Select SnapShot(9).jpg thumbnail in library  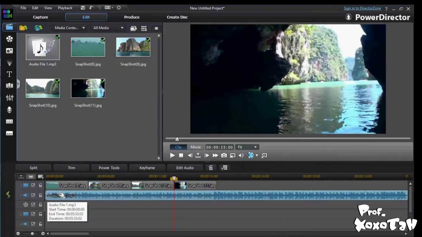pyautogui.click(x=133, y=47)
